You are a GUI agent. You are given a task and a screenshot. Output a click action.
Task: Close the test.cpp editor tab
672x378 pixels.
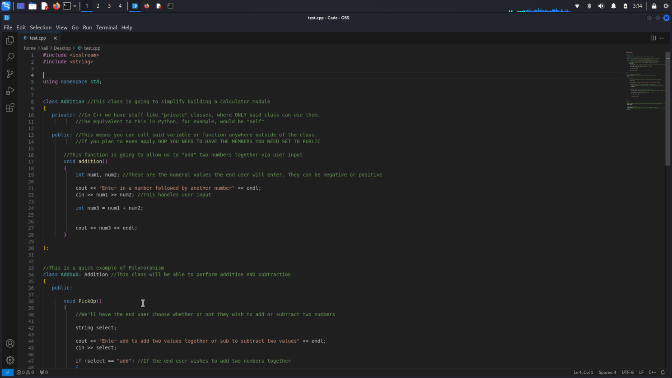[55, 38]
